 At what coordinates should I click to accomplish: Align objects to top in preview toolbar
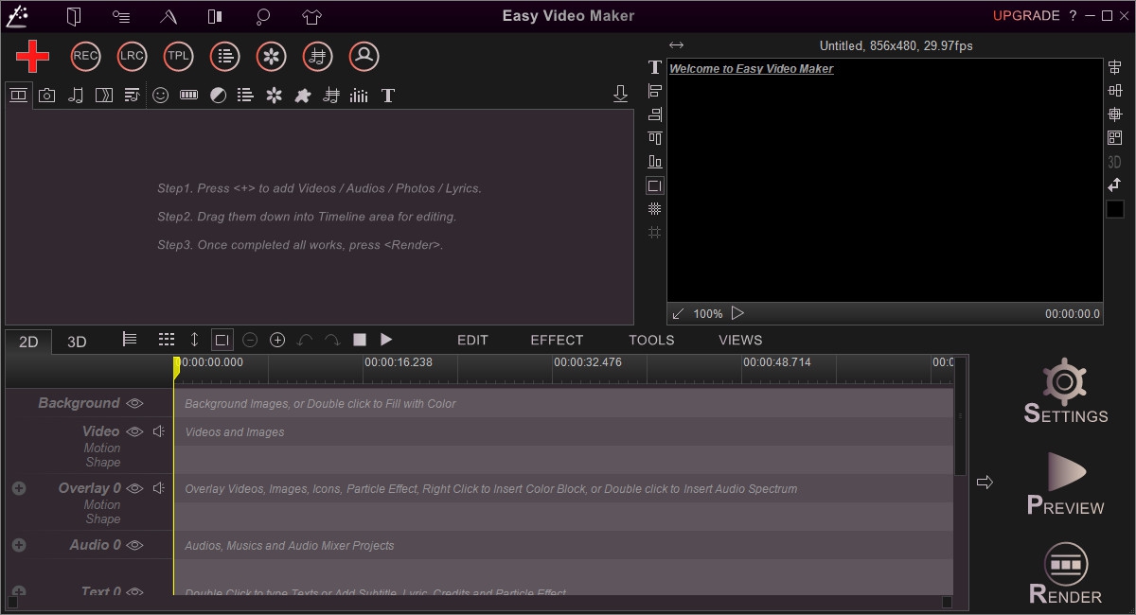[654, 138]
